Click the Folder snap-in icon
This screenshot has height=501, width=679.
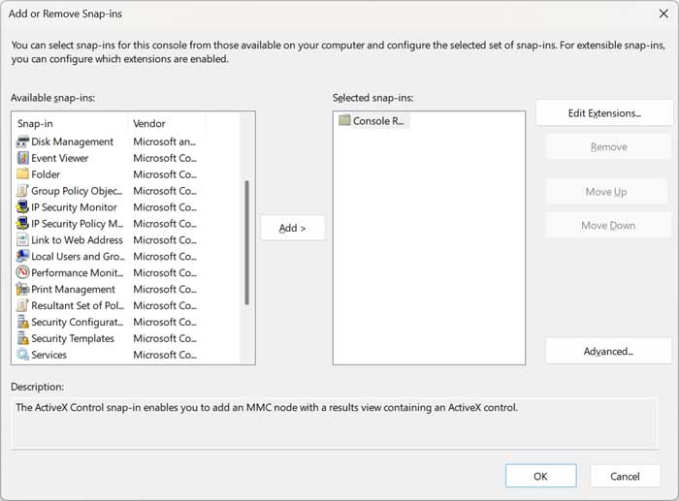coord(22,174)
